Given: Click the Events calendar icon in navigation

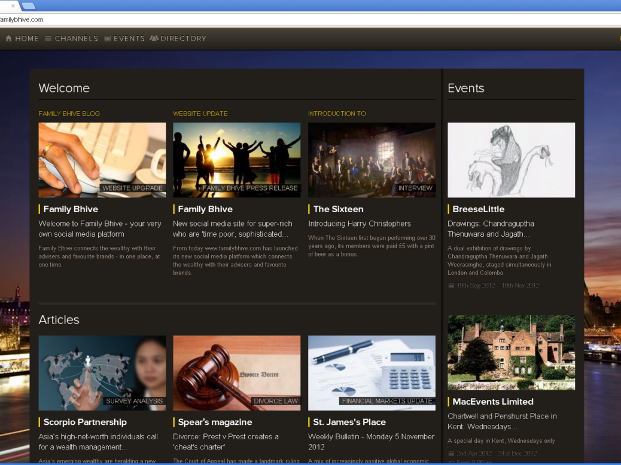Looking at the screenshot, I should click(x=108, y=38).
